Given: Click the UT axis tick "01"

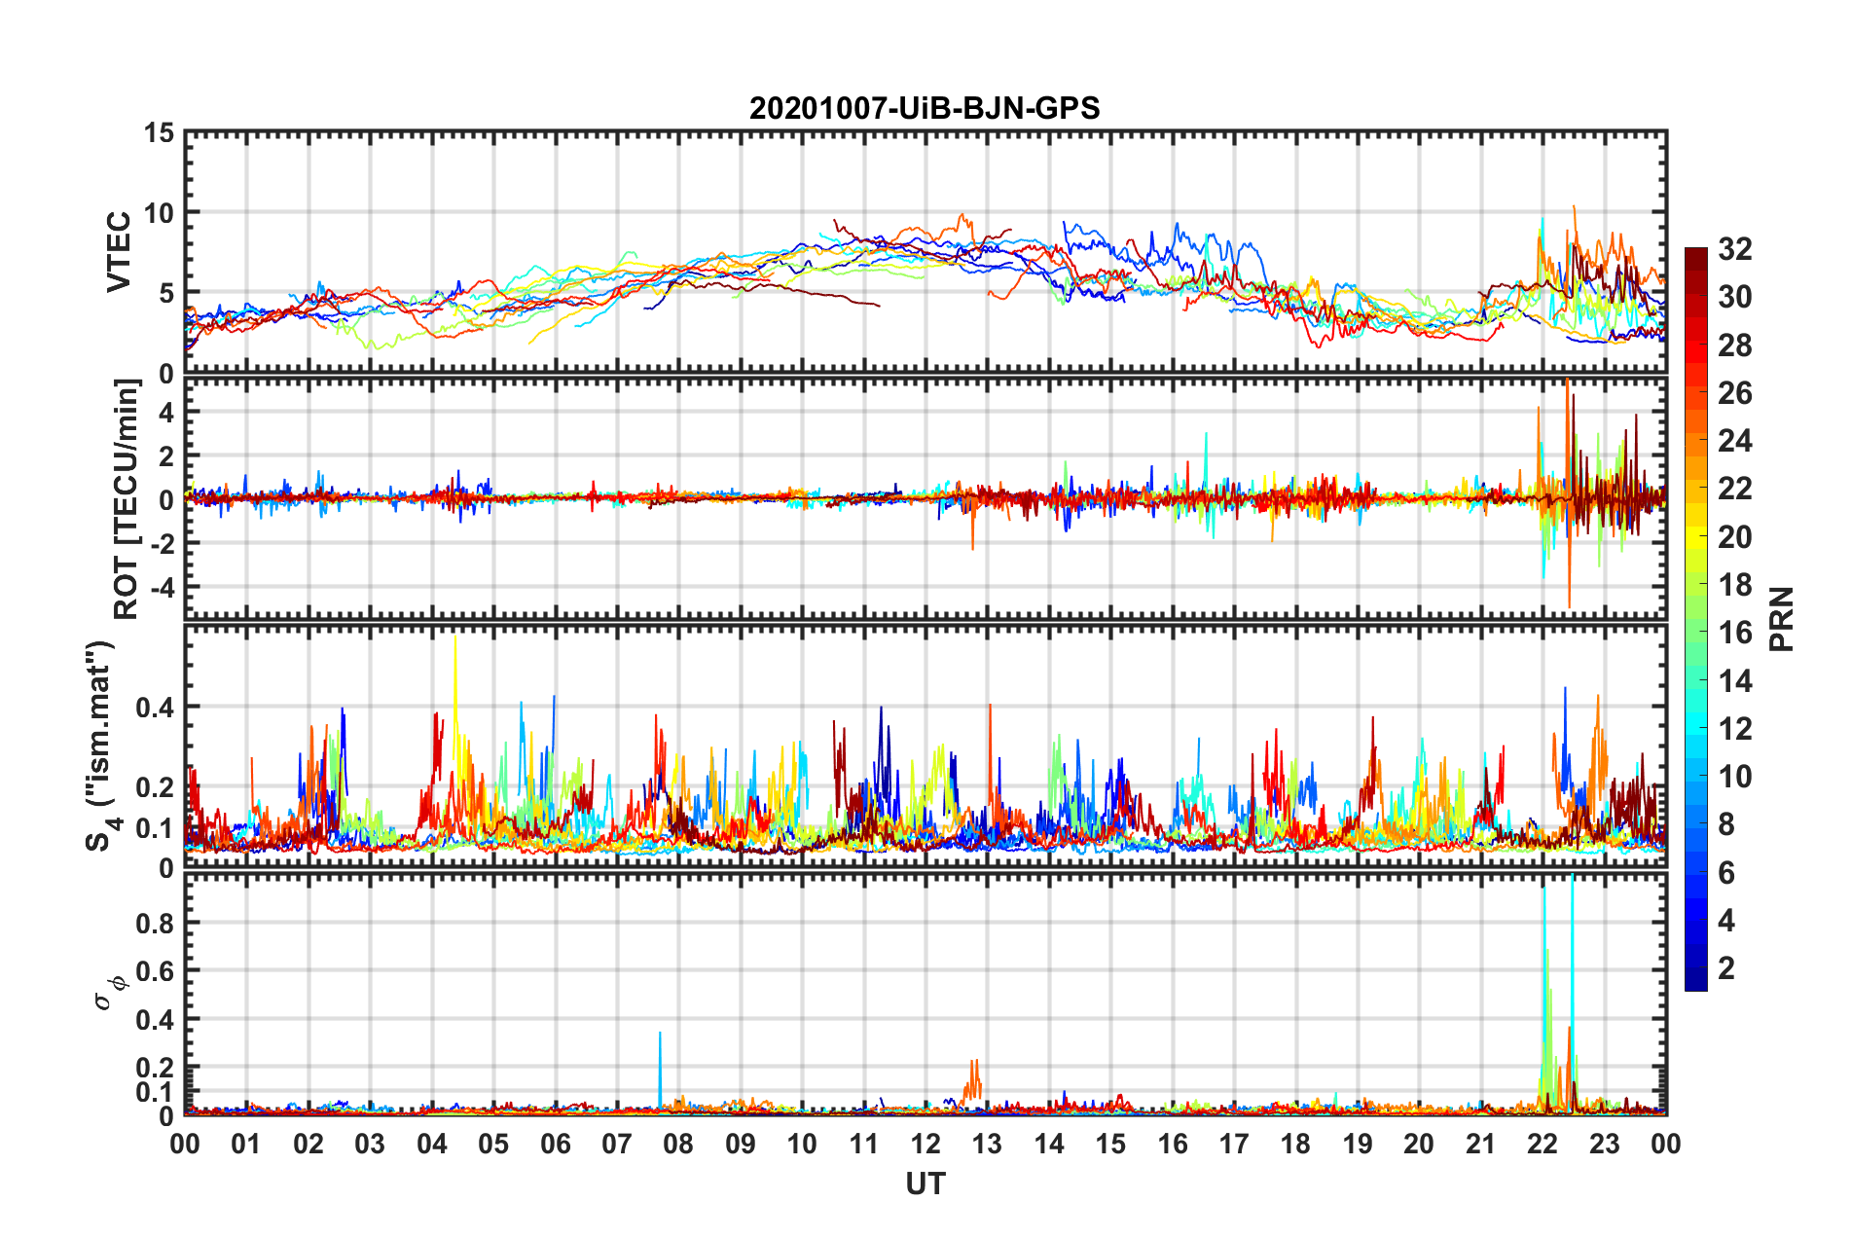Looking at the screenshot, I should pos(246,1144).
